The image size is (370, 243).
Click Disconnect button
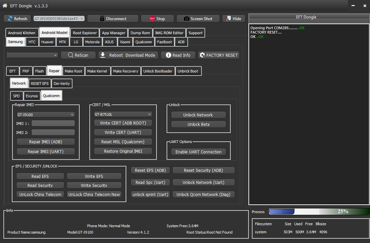click(113, 19)
